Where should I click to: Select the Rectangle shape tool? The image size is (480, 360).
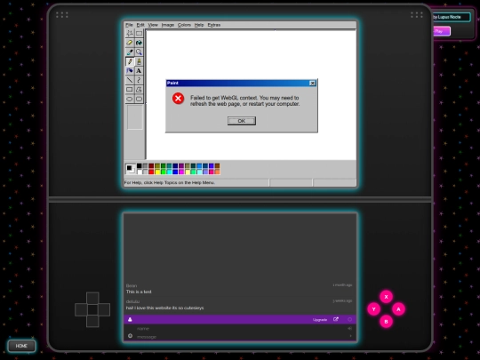pyautogui.click(x=130, y=90)
